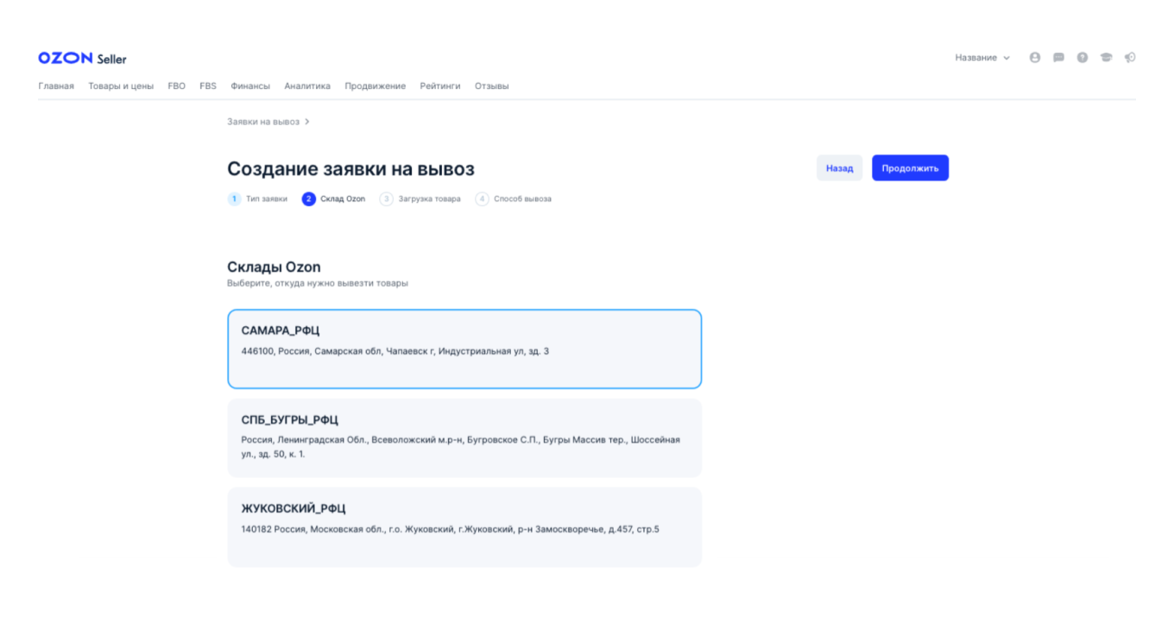
Task: Go to step 4 Способ вывоза
Action: pos(514,199)
